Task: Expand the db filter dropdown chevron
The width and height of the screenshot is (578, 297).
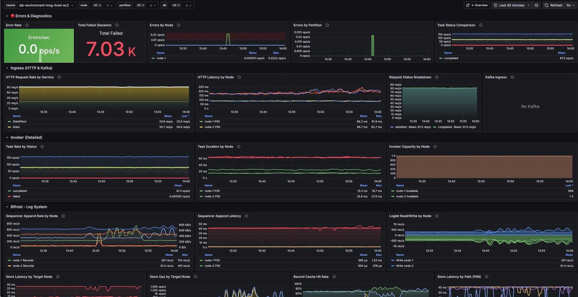Action: tap(190, 5)
